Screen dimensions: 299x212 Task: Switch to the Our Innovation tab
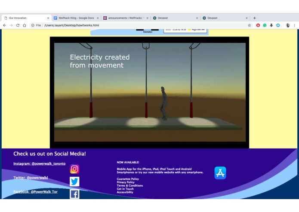click(27, 18)
